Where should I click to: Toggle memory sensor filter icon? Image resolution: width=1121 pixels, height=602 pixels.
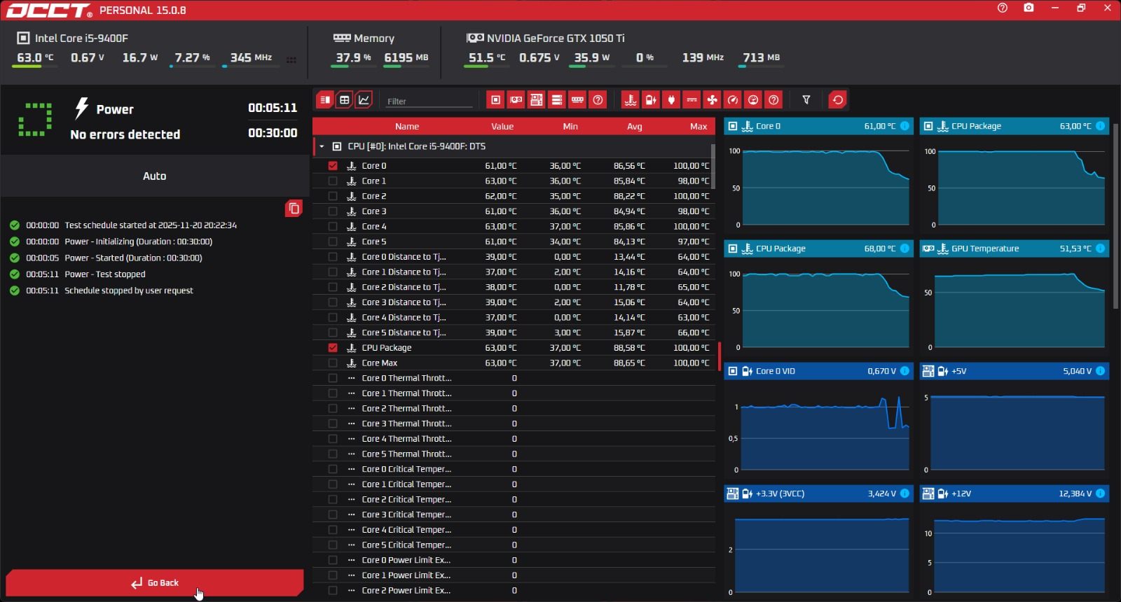coord(577,100)
